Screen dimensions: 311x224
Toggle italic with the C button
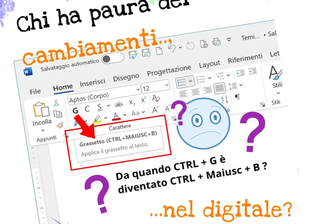coord(87,109)
